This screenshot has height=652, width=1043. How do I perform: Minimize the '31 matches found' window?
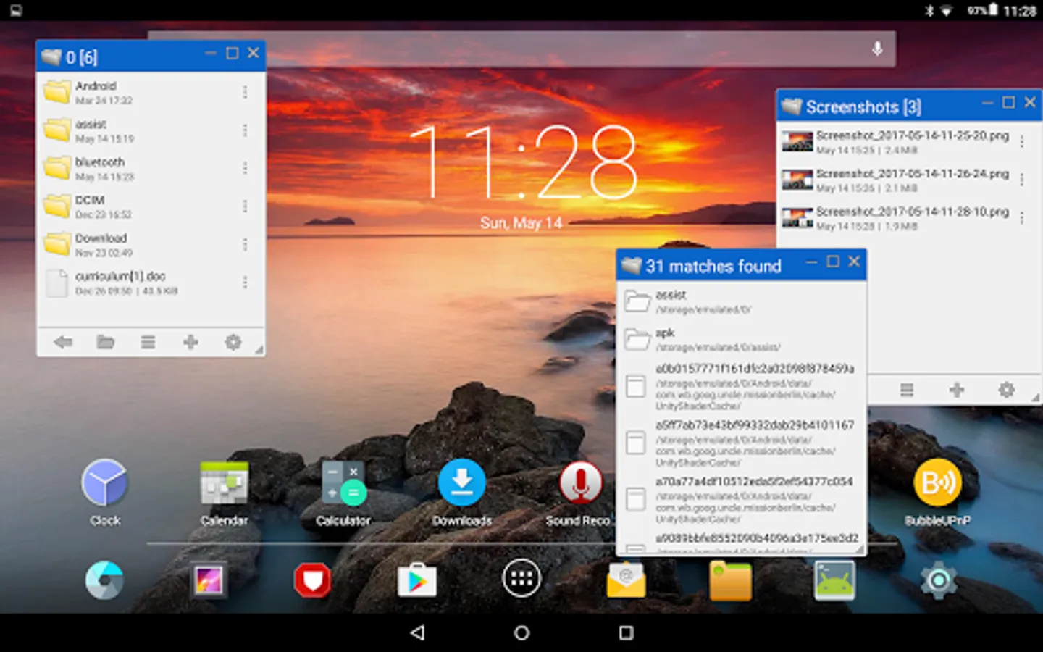(x=812, y=262)
